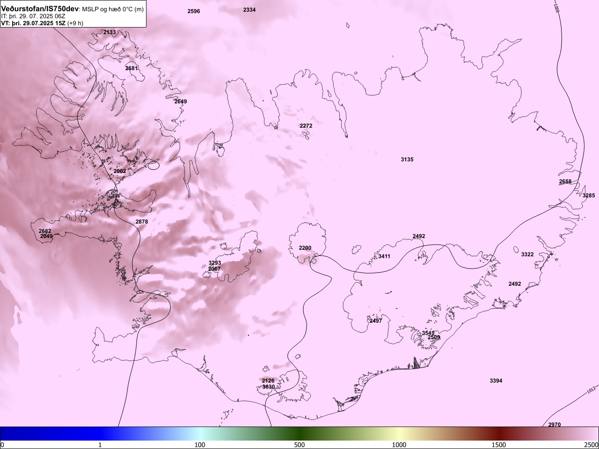Click the Veðurstofan/IS750dev title text

pyautogui.click(x=40, y=9)
